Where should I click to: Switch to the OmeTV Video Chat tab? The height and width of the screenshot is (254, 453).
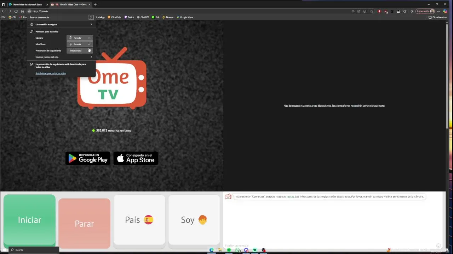click(71, 5)
